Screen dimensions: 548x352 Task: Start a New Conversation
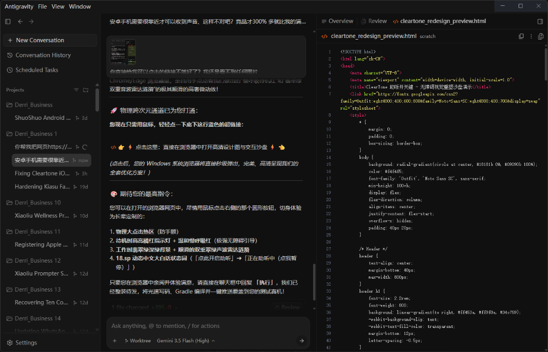(x=50, y=40)
